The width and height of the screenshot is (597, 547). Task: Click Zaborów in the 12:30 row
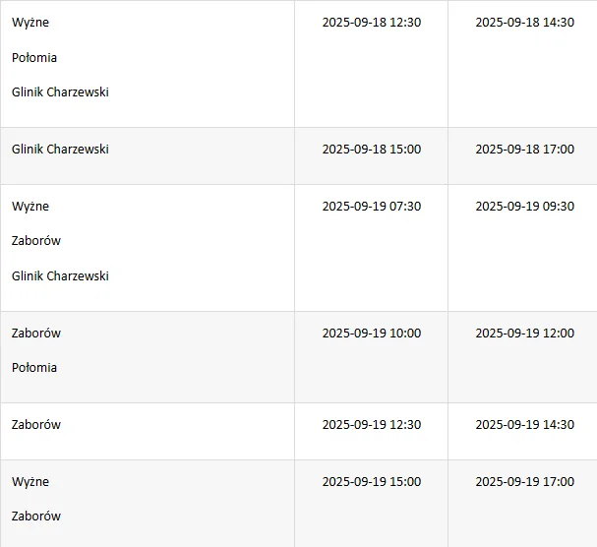point(36,425)
